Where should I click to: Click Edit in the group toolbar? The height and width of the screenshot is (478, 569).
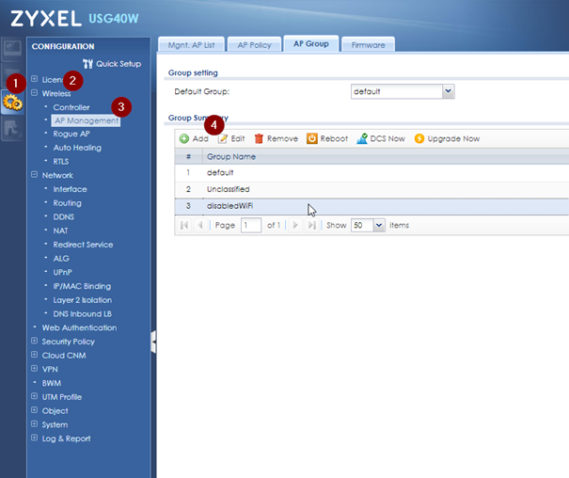tap(231, 138)
